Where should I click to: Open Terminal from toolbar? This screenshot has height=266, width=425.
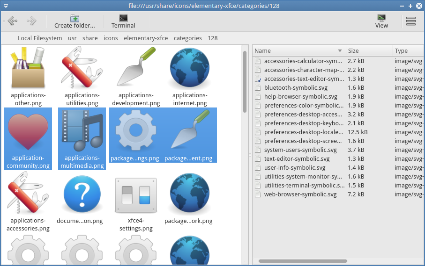[x=123, y=22]
